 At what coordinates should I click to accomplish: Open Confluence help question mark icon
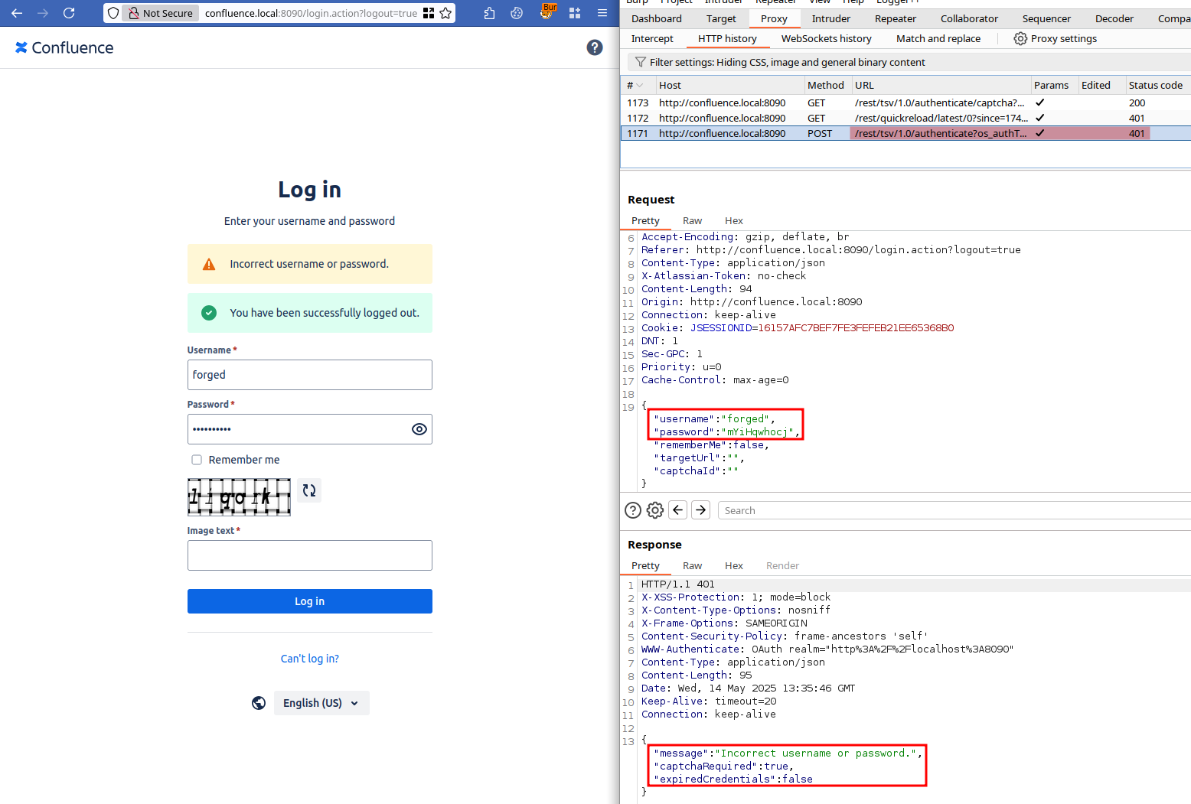(595, 47)
